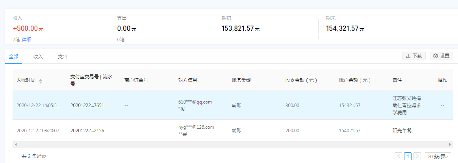Switch to the 收入 tab
Viewport: 458px width, 163px height.
38,57
